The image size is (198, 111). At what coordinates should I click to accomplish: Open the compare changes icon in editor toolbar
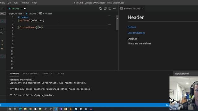100,8
